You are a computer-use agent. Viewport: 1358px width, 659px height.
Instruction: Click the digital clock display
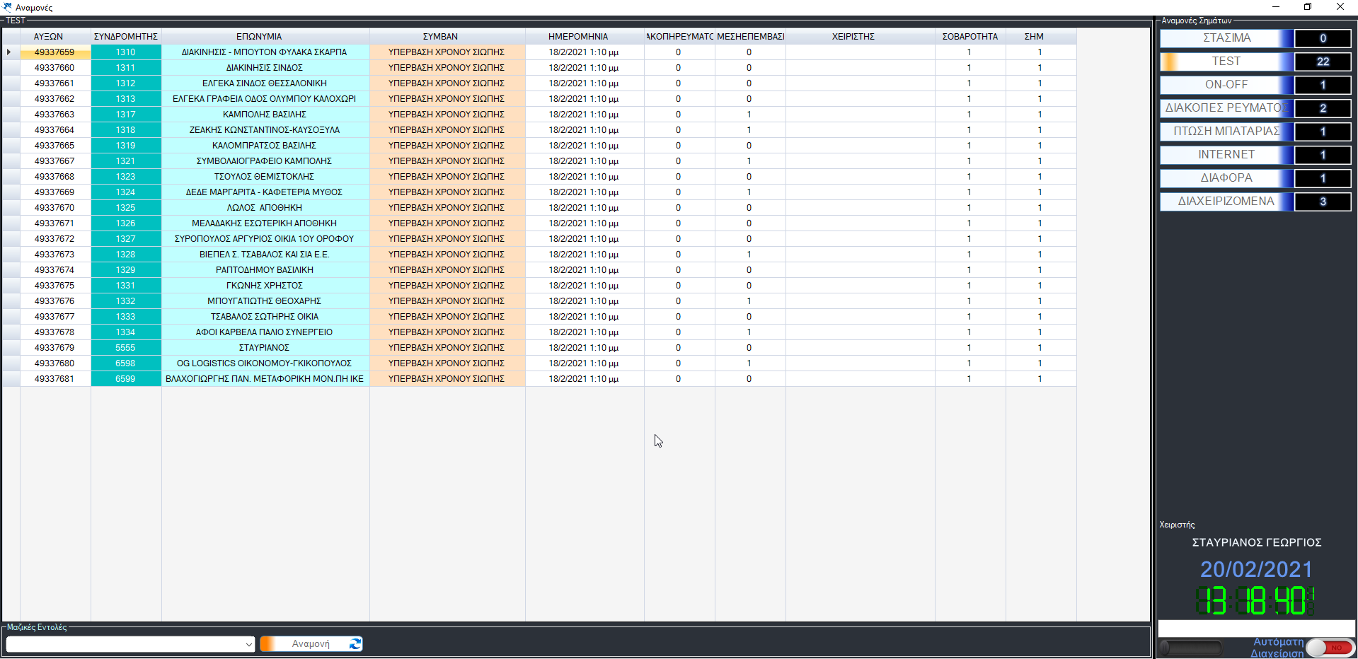(1255, 601)
